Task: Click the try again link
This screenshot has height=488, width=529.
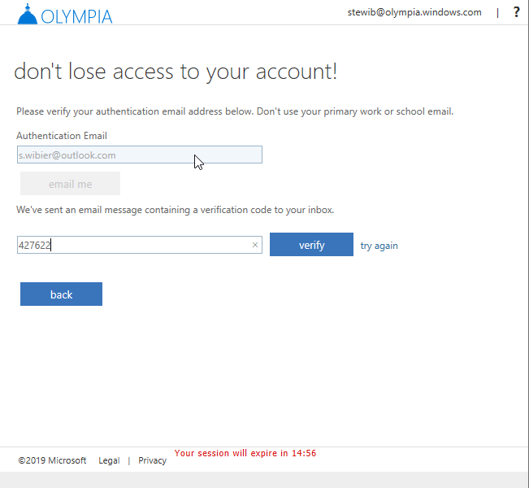Action: click(379, 246)
